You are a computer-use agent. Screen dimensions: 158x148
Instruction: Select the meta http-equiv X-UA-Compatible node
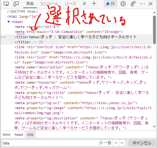69,32
